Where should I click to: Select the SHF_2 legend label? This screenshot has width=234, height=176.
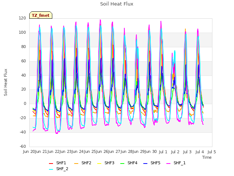(62, 169)
